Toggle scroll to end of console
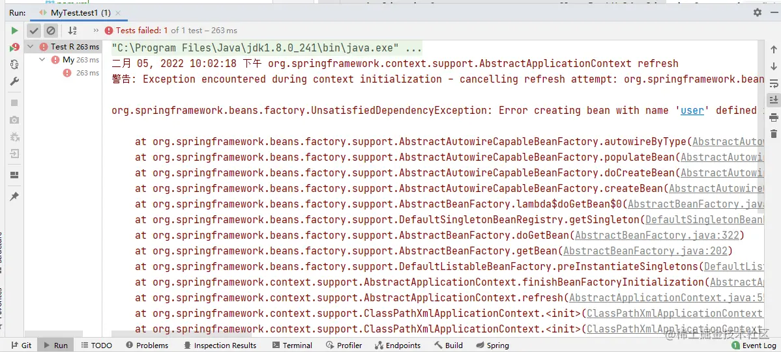Image resolution: width=781 pixels, height=352 pixels. coord(774,100)
